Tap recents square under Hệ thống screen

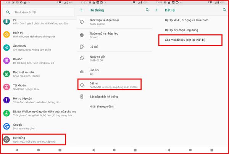point(135,150)
